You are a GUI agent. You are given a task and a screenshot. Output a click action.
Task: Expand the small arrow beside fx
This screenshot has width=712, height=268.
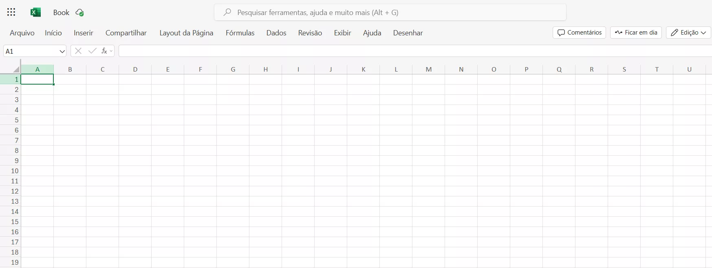click(111, 51)
